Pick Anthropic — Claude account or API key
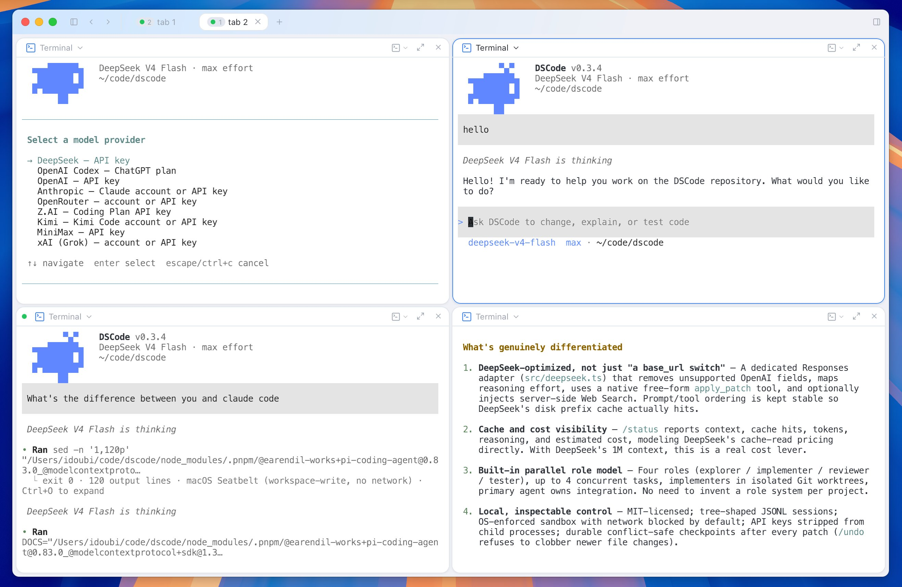902x587 pixels. click(x=132, y=191)
